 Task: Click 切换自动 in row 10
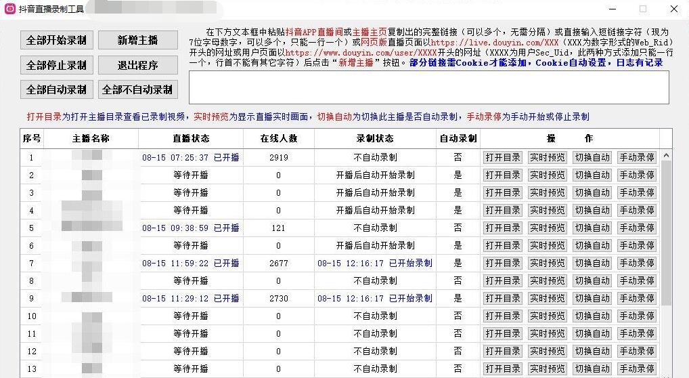[592, 316]
